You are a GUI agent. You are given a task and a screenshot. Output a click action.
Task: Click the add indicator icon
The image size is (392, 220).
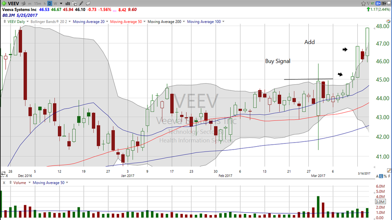tap(74, 4)
